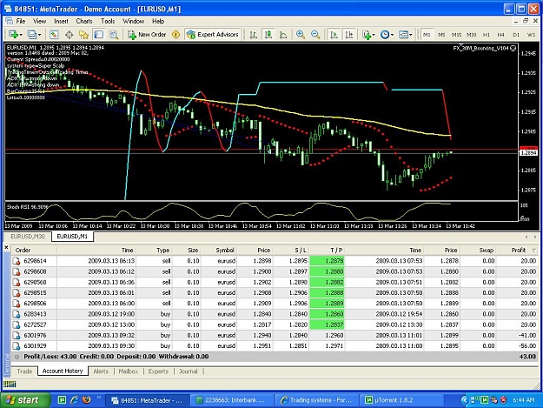Viewport: 543px width, 408px height.
Task: Select the M5 timeframe
Action: pyautogui.click(x=441, y=35)
